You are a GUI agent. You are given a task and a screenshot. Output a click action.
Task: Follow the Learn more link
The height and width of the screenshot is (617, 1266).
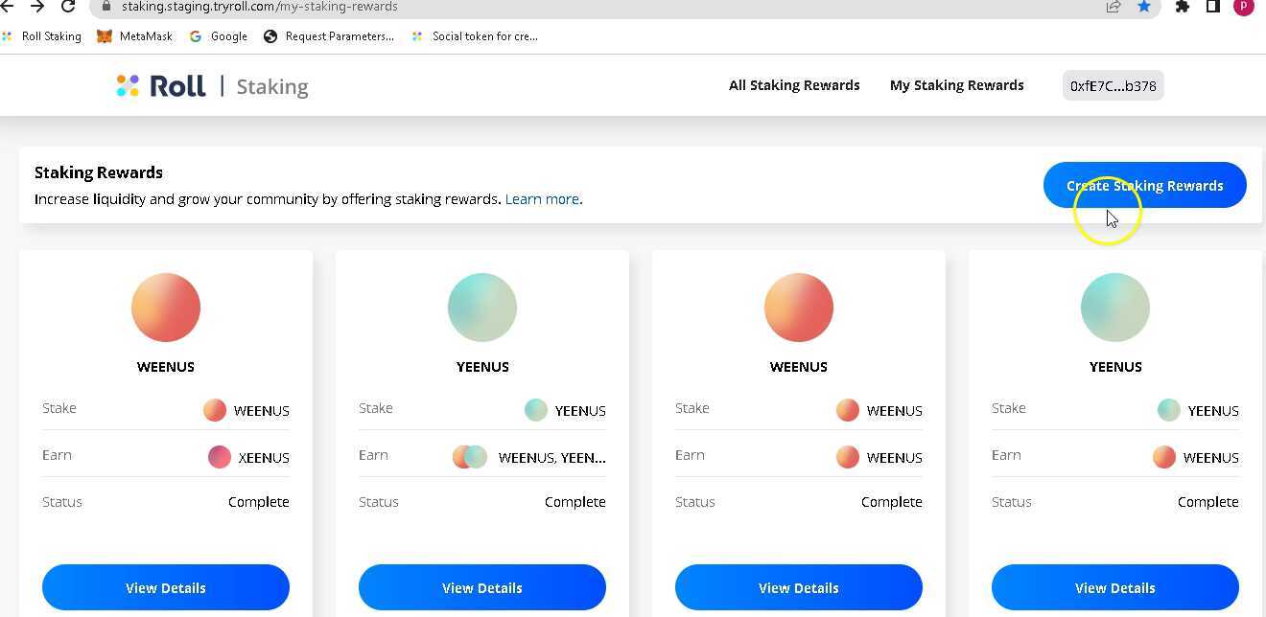pos(543,199)
